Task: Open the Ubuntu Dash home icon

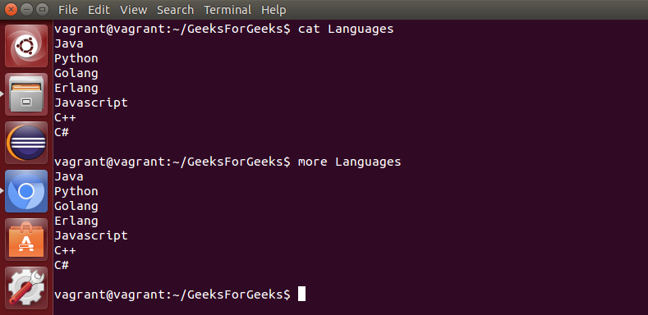Action: pyautogui.click(x=26, y=46)
